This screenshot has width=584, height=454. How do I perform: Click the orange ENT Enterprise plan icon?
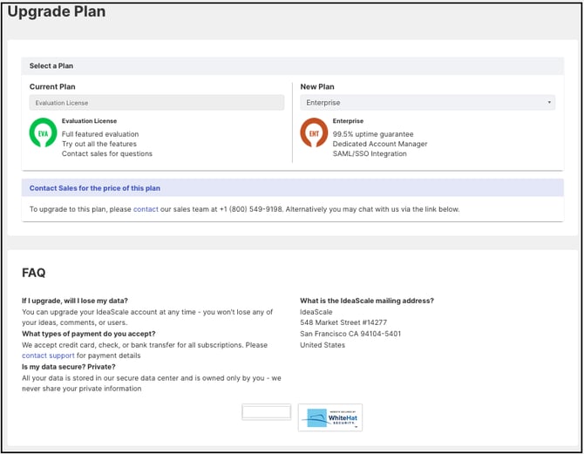(x=314, y=133)
